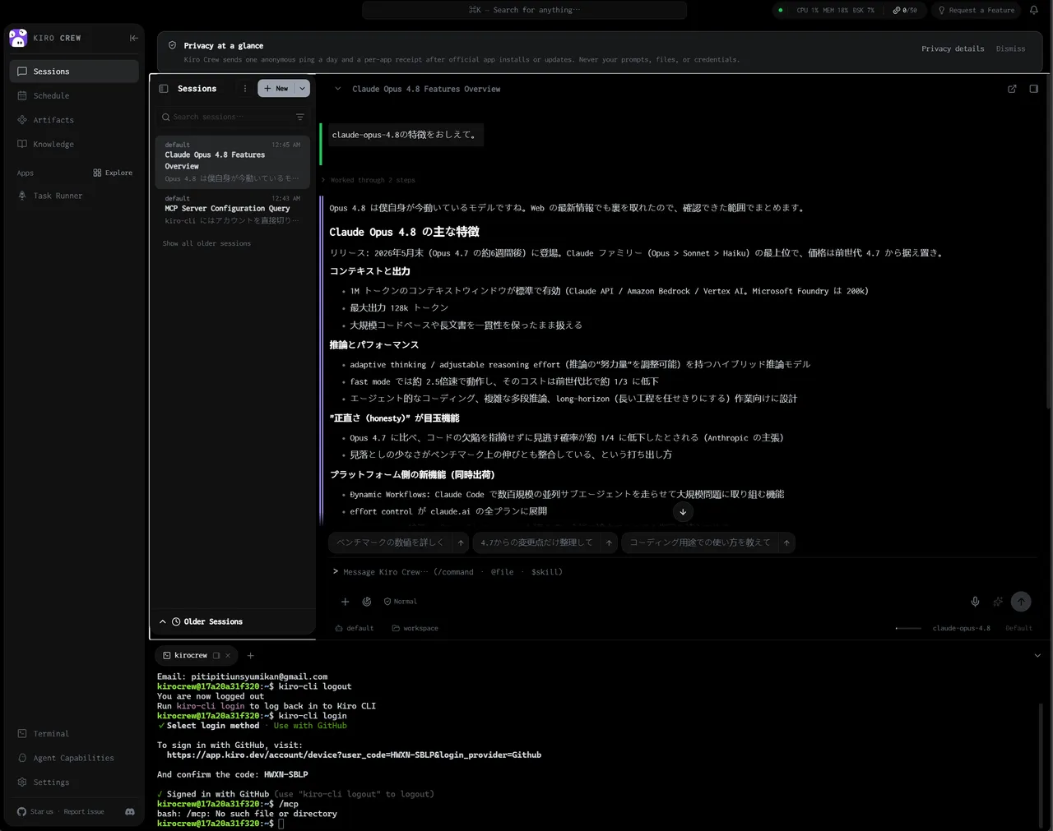Viewport: 1053px width, 831px height.
Task: Create a session with the New button
Action: [276, 89]
